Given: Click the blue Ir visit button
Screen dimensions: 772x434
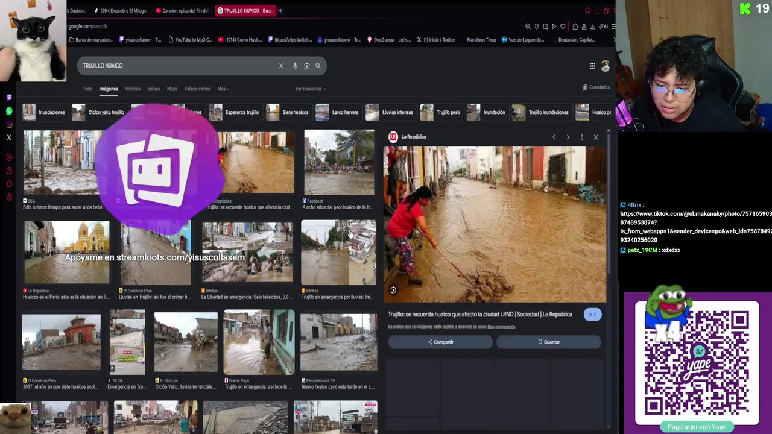Looking at the screenshot, I should coord(592,314).
